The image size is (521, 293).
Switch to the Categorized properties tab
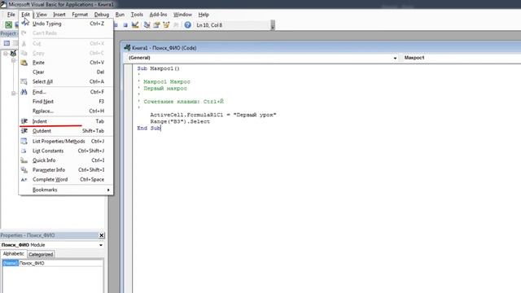click(41, 255)
